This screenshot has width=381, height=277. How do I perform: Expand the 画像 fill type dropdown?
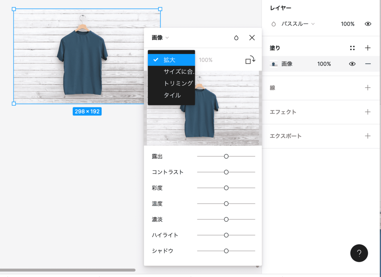click(160, 38)
